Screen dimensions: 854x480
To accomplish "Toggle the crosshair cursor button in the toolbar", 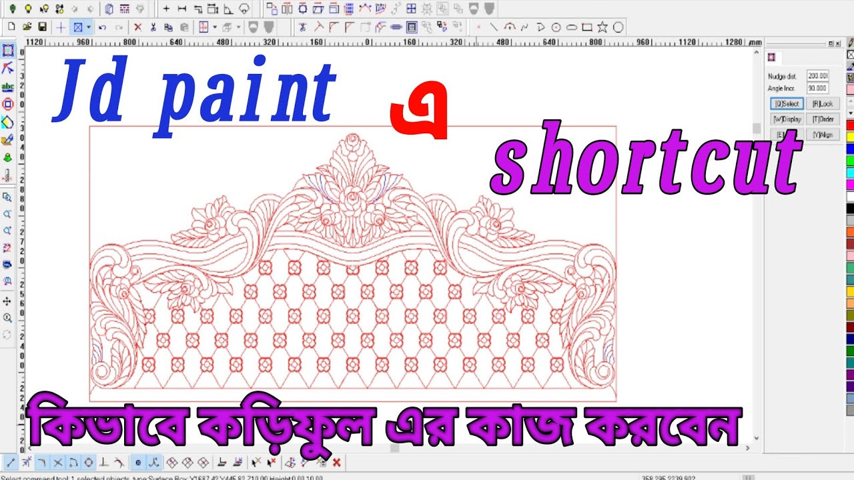I will [x=61, y=27].
